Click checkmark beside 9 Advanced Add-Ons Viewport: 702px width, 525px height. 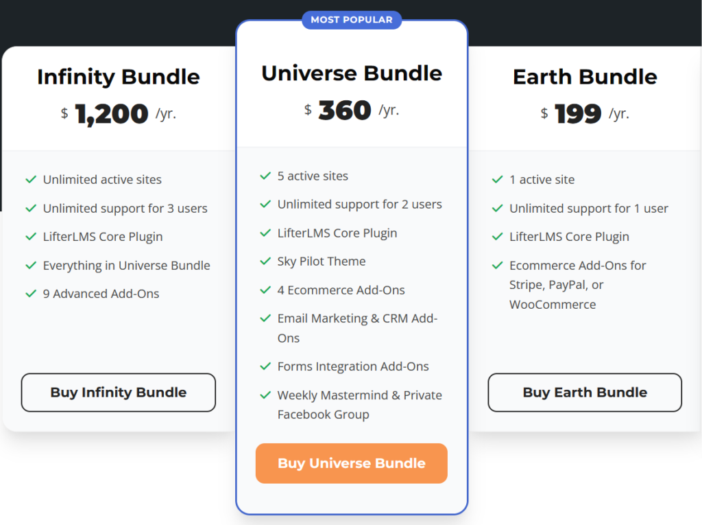(31, 294)
